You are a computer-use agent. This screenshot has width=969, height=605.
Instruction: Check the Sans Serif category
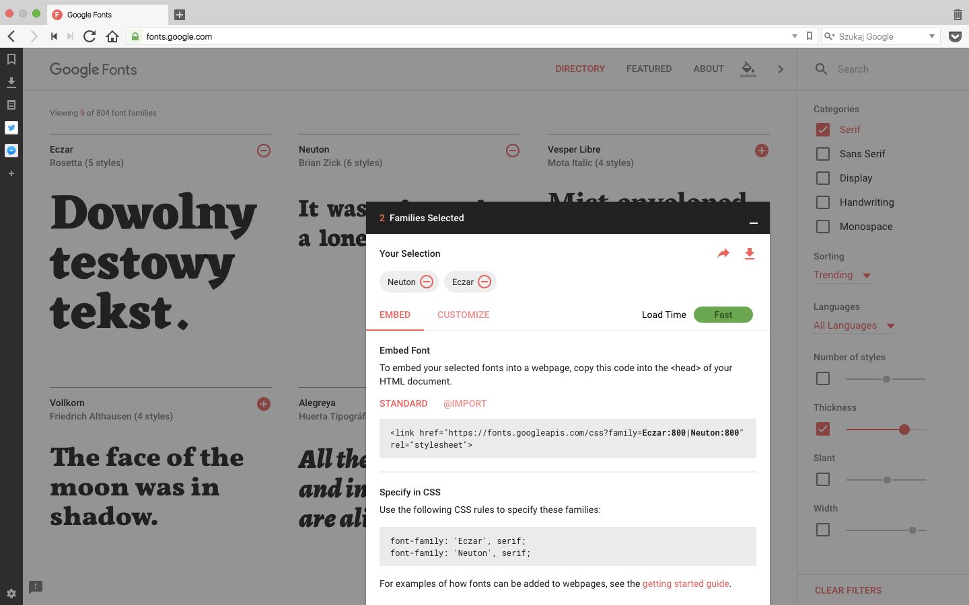click(823, 154)
